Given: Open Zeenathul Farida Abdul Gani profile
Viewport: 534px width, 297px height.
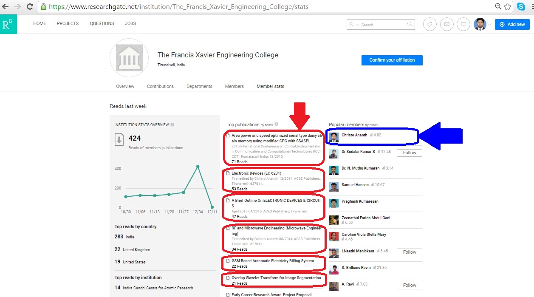Looking at the screenshot, I should (366, 218).
